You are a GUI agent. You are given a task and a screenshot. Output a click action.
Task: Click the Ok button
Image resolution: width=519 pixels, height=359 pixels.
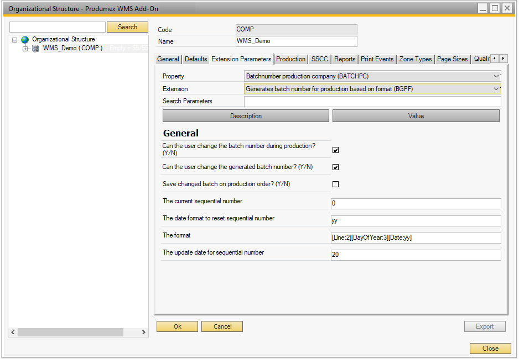177,326
